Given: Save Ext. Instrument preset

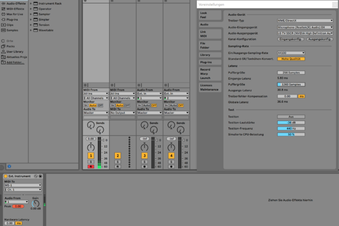Looking at the screenshot, I should point(40,176).
